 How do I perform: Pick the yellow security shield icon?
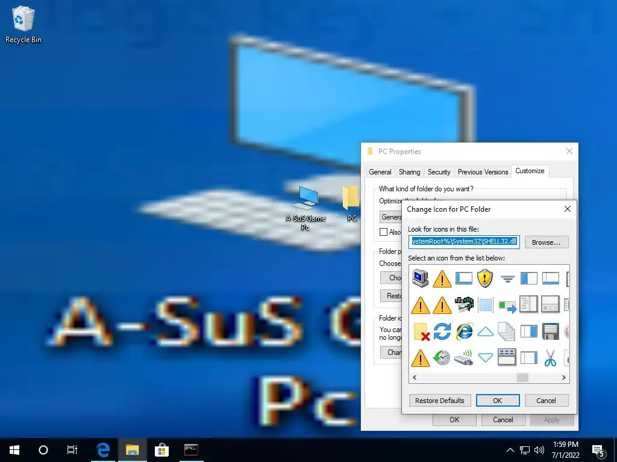point(485,278)
